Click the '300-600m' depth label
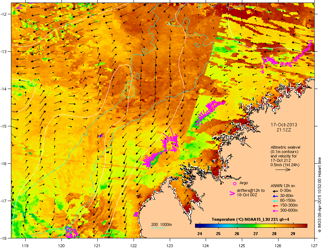This screenshot has height=249, width=322. click(x=289, y=211)
